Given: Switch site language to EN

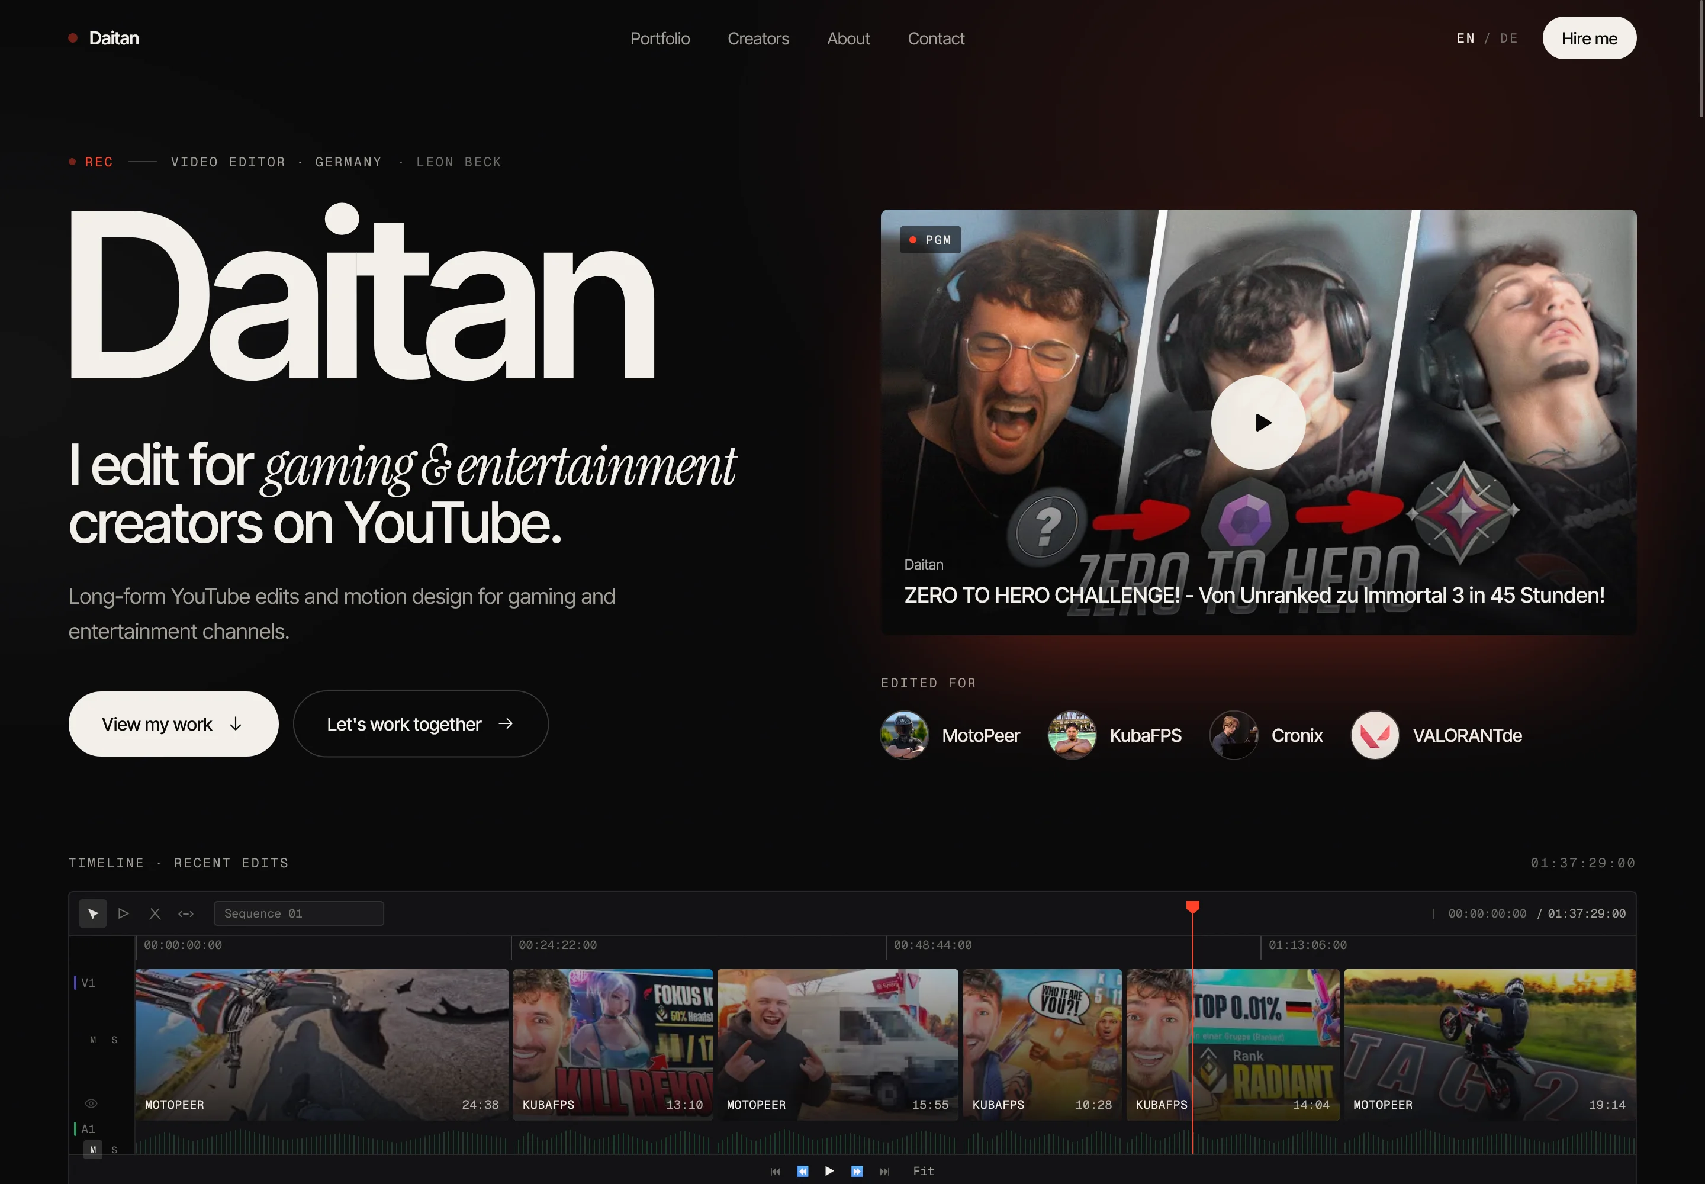Looking at the screenshot, I should point(1465,38).
